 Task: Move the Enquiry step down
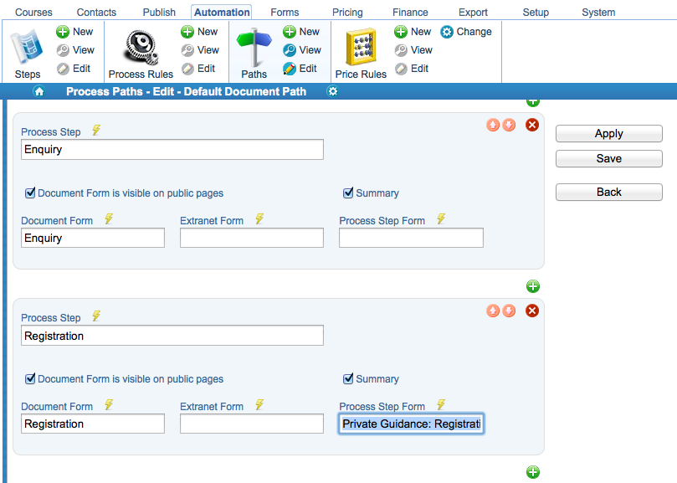[509, 125]
